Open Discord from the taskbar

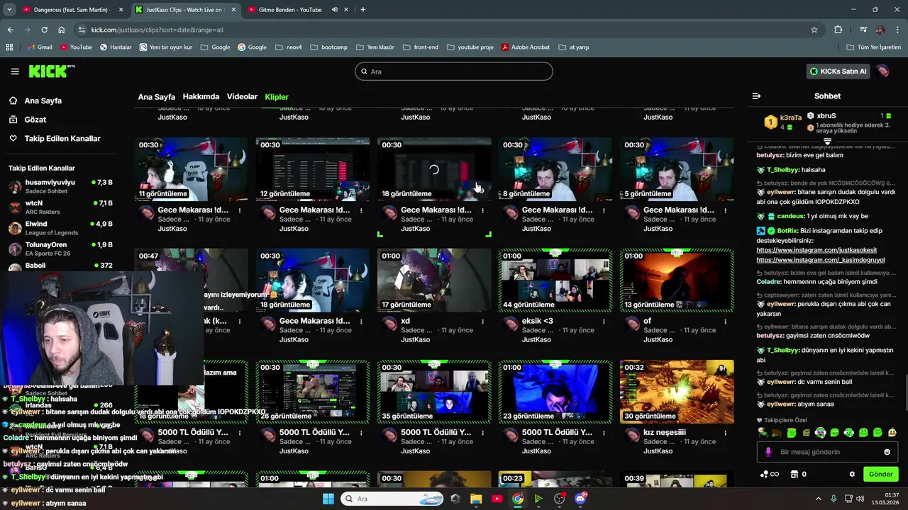[581, 499]
